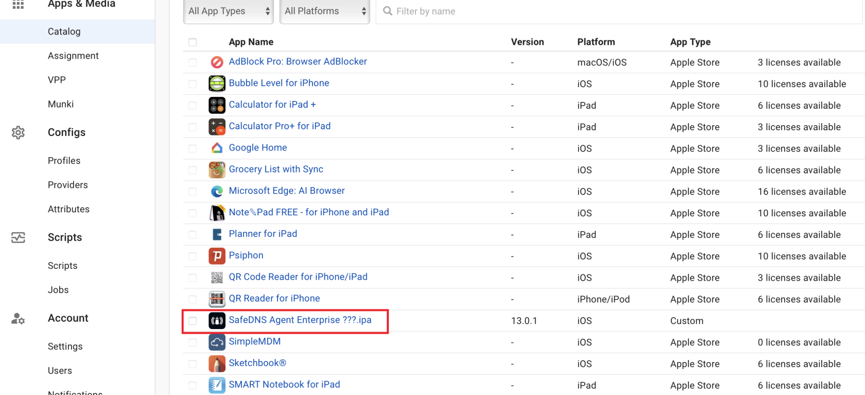Click '0 licenses available' for SimpleMDM
This screenshot has height=395, width=865.
click(x=799, y=342)
